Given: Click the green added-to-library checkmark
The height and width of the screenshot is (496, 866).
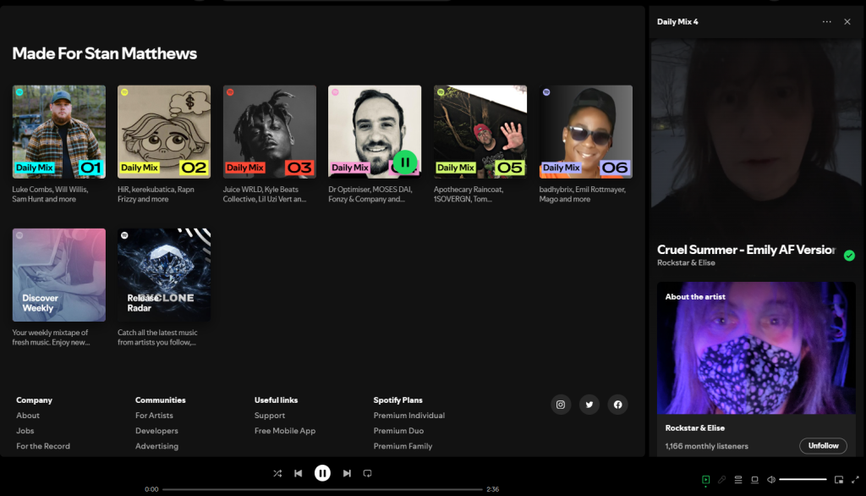Looking at the screenshot, I should [849, 256].
